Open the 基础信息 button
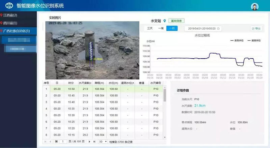This screenshot has width=270, height=148. [x=176, y=21]
